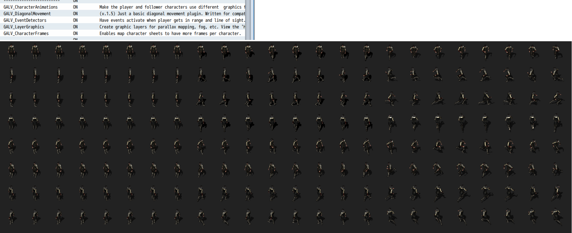The image size is (572, 233).
Task: Click the ON status for GALV_LayerGraphics
Action: pos(75,27)
